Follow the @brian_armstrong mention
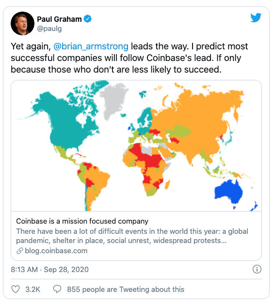Viewport: 274px width, 304px height. (91, 46)
